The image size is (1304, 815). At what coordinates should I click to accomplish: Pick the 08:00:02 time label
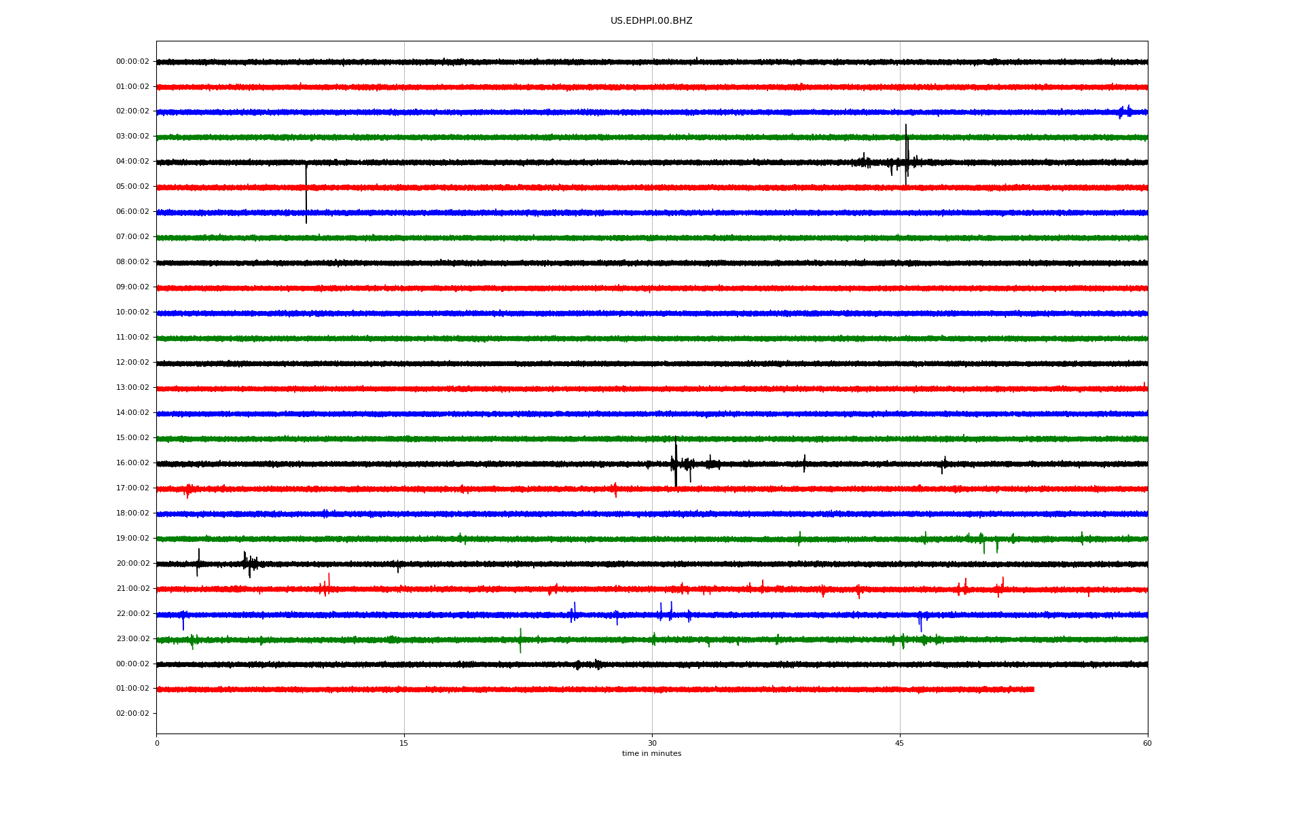(x=132, y=262)
